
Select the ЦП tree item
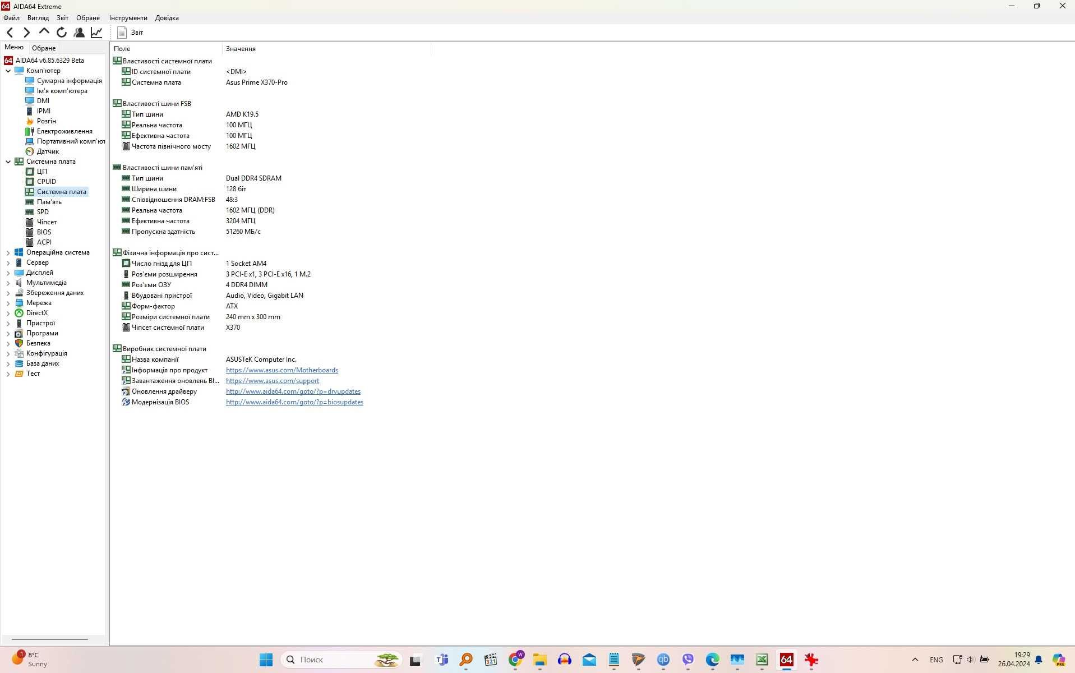coord(42,172)
